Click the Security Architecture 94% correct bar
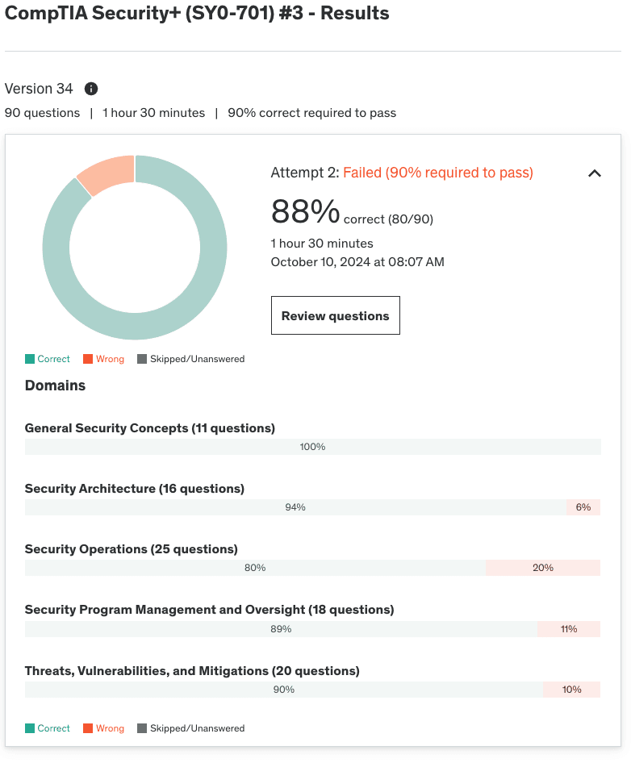The height and width of the screenshot is (767, 631). (295, 507)
